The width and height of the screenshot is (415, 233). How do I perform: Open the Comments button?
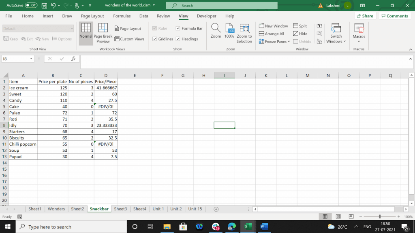(394, 16)
